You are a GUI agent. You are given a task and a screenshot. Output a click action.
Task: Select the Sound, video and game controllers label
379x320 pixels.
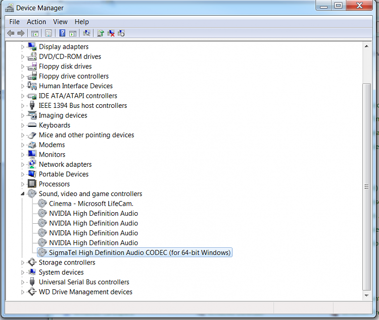pyautogui.click(x=90, y=194)
